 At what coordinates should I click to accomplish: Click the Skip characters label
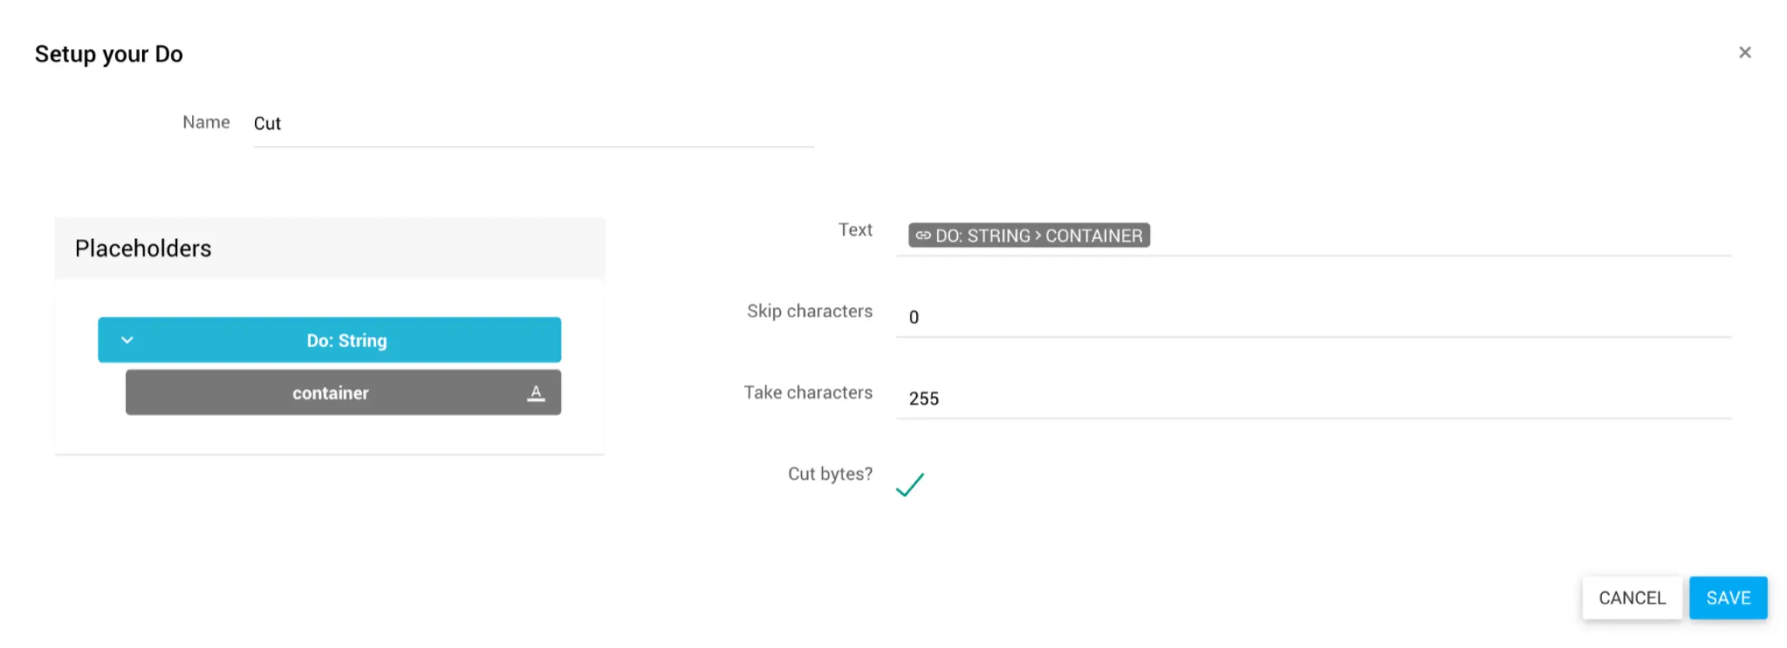(x=810, y=311)
